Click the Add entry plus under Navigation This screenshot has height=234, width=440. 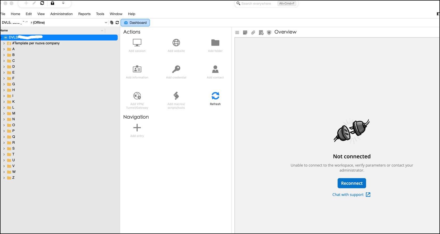pyautogui.click(x=137, y=128)
